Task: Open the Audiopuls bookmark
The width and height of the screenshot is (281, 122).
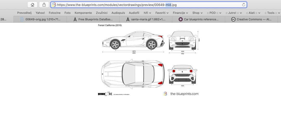Action: pyautogui.click(x=118, y=13)
